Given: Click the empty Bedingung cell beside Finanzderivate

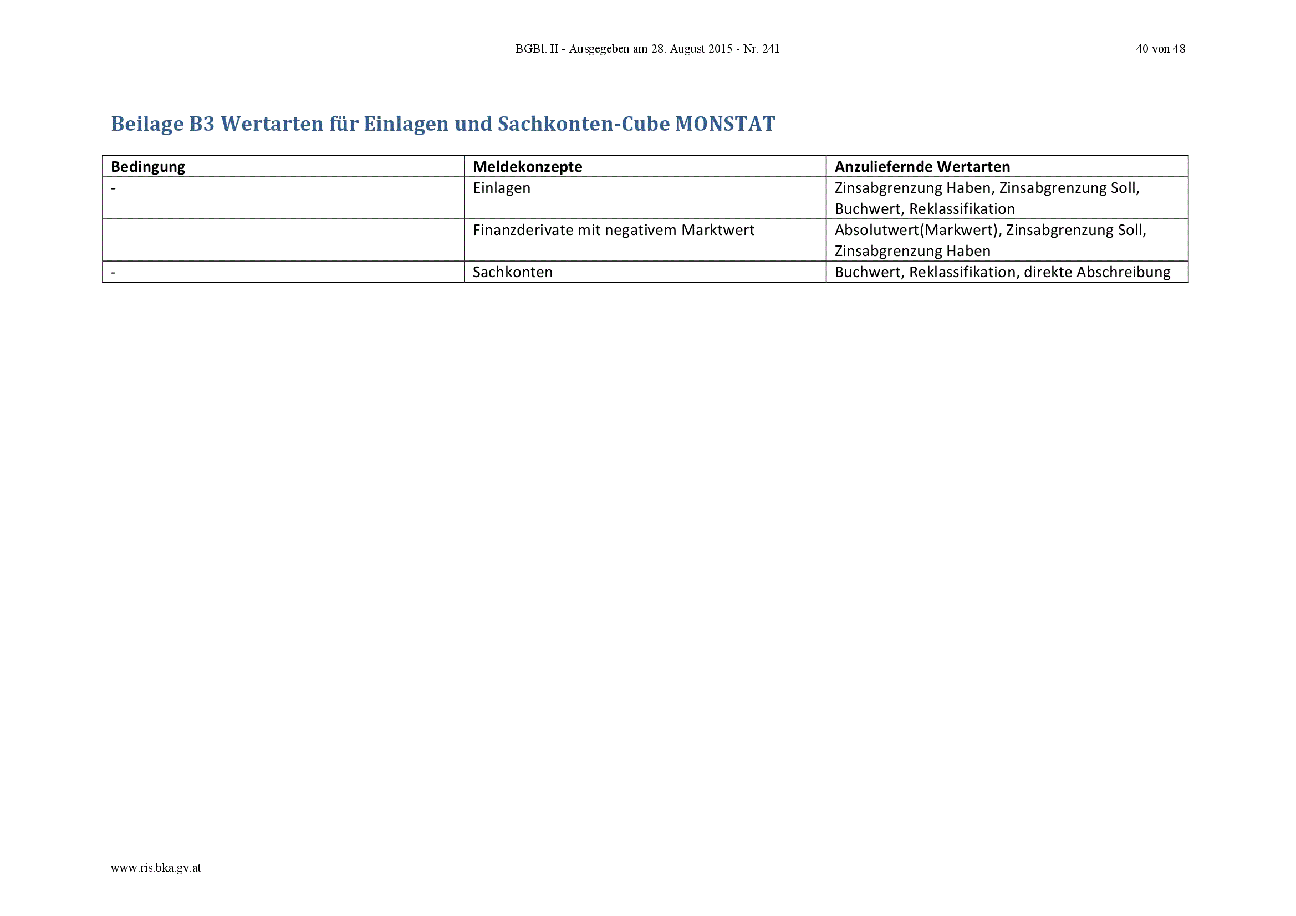Looking at the screenshot, I should pyautogui.click(x=283, y=240).
